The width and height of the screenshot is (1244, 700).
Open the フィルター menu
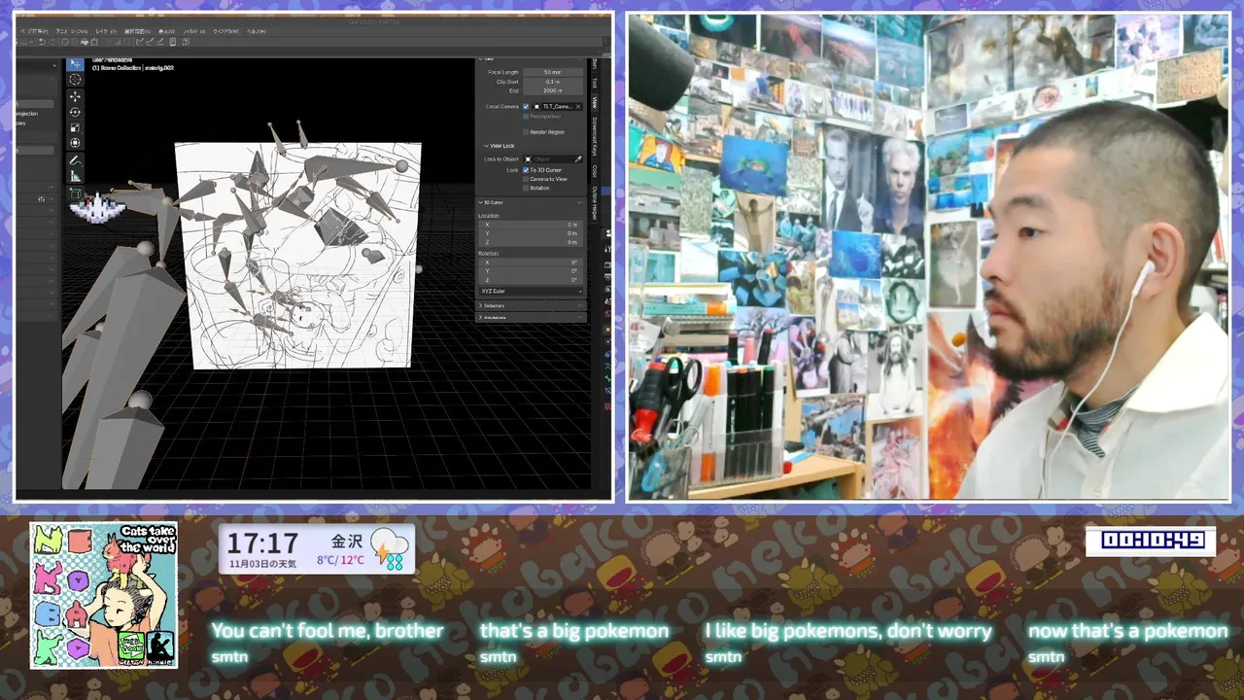point(193,31)
